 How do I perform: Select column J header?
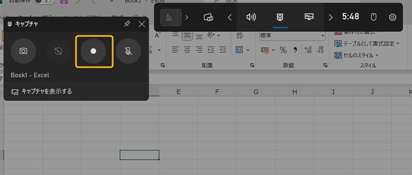pyautogui.click(x=372, y=92)
